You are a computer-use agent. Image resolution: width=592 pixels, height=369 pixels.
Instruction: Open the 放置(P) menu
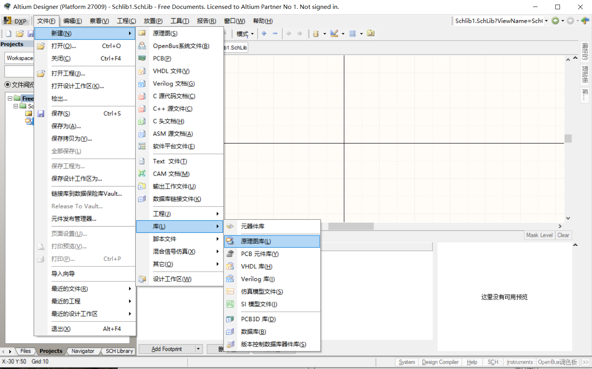click(153, 21)
